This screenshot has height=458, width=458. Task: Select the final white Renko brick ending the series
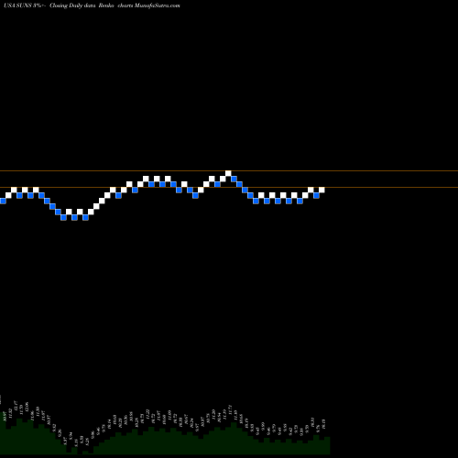[322, 190]
